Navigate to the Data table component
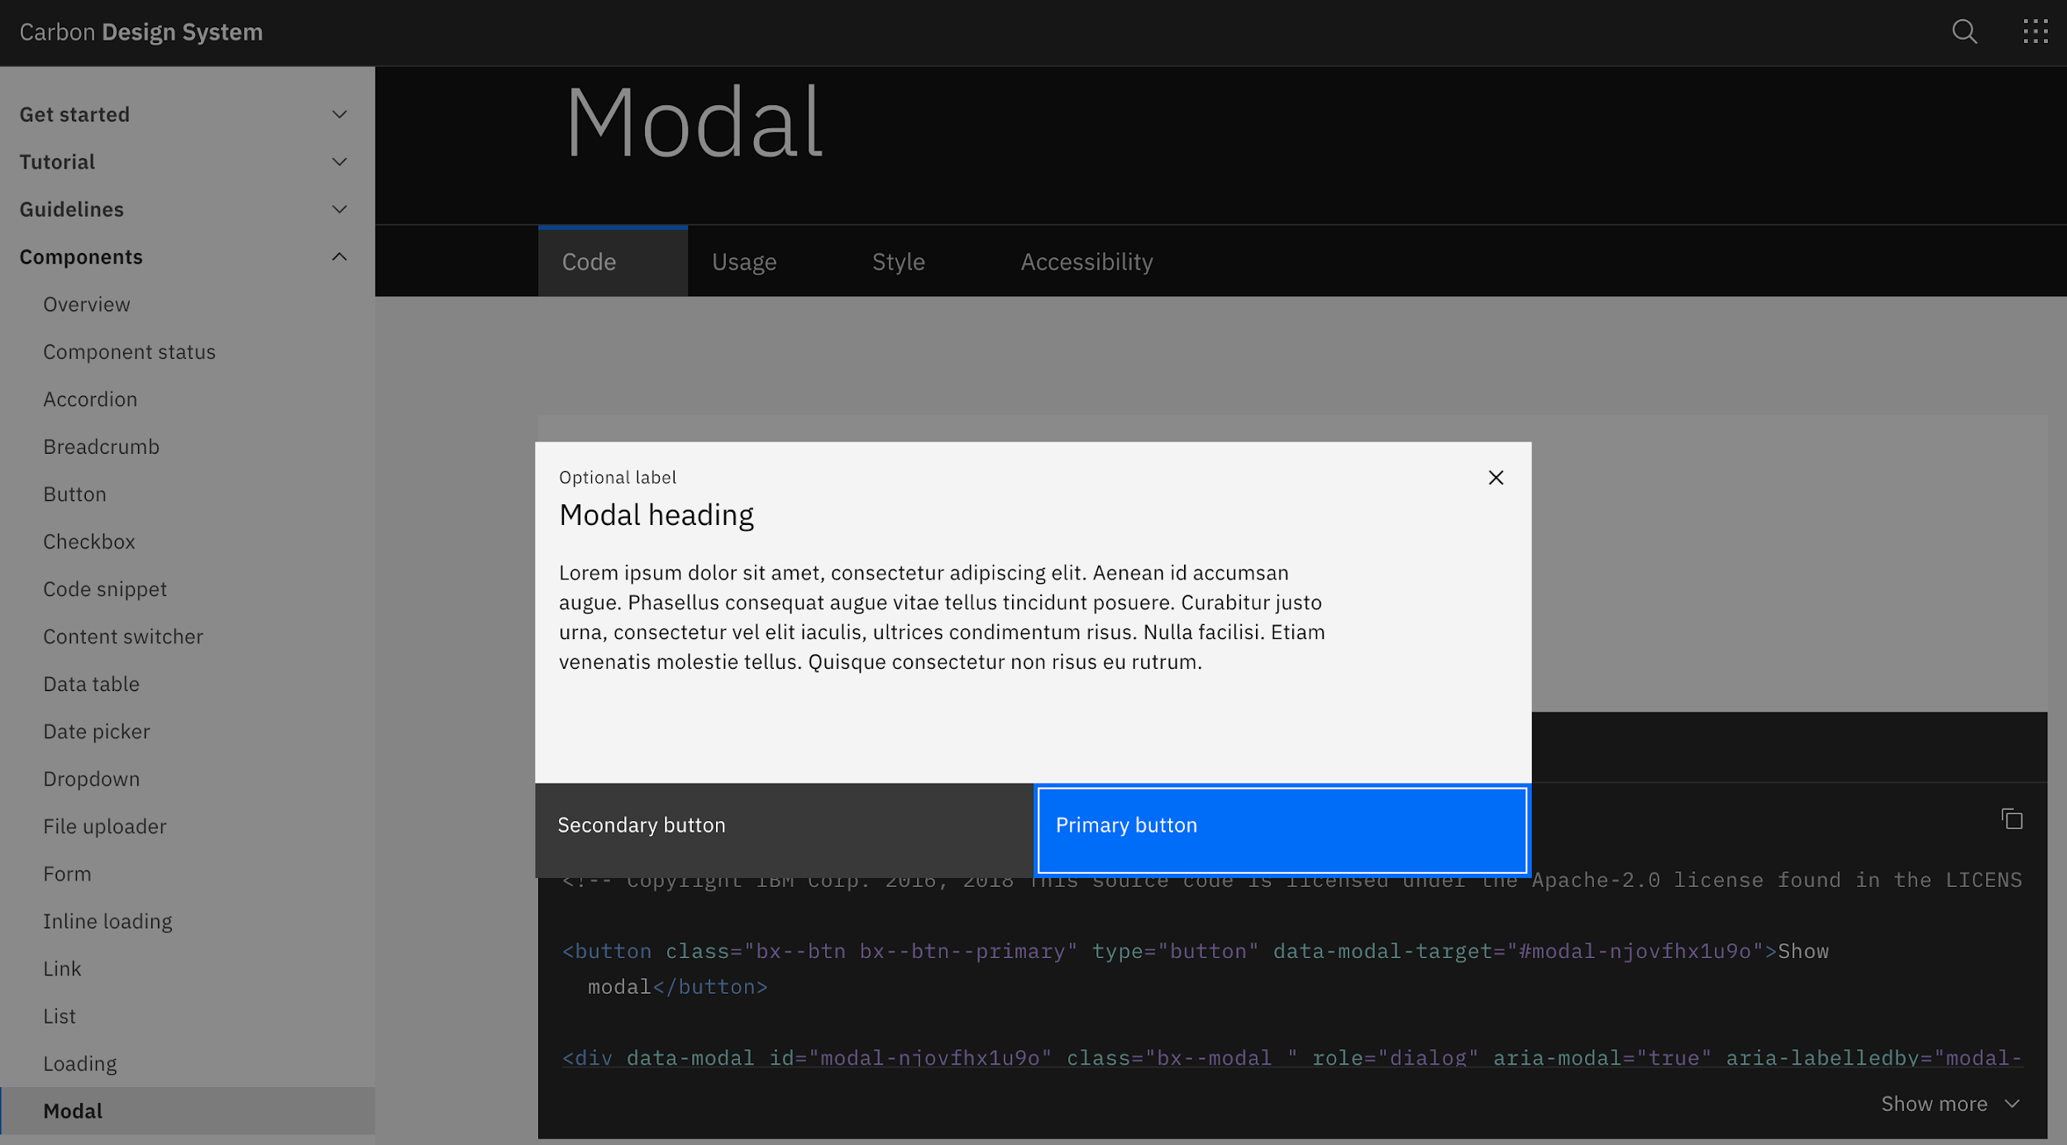Viewport: 2067px width, 1145px height. click(91, 684)
